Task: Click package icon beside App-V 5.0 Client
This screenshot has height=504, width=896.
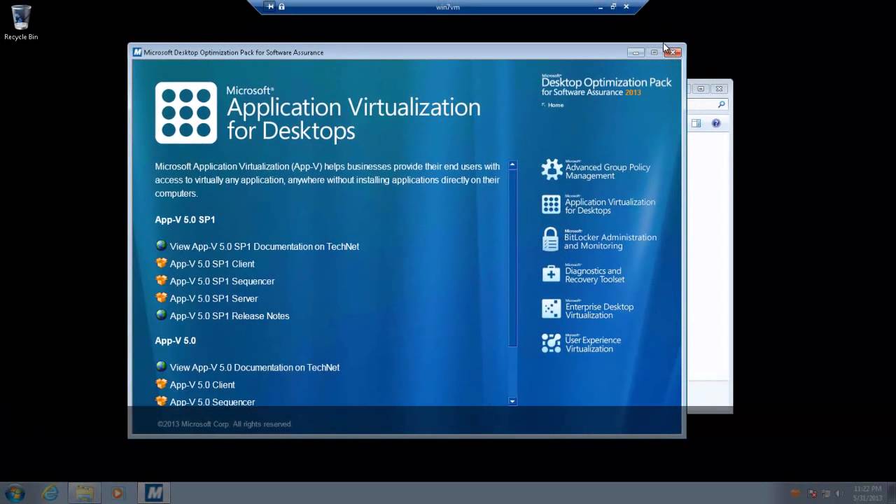Action: pyautogui.click(x=161, y=384)
